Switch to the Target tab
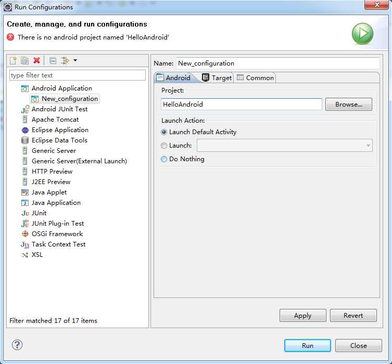This screenshot has width=392, height=364. (217, 78)
